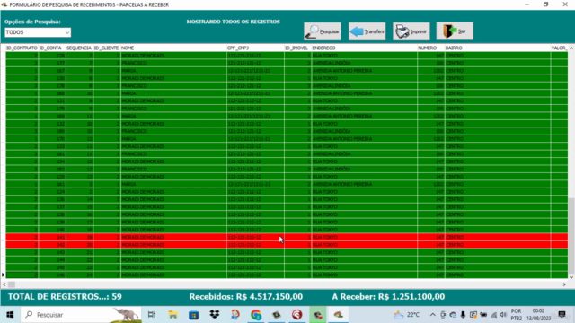
Task: Select the MORAIS DE MORAIS row with ID_CONTA 131
Action: 287,101
